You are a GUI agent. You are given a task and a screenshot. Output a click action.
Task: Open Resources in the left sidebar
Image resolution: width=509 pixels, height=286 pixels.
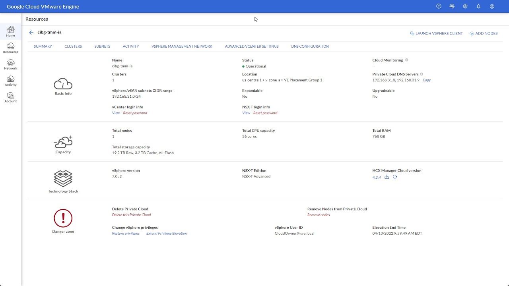click(11, 48)
